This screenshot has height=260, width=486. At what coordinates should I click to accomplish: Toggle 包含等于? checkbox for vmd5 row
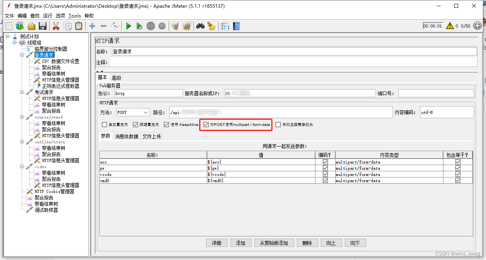tap(458, 181)
